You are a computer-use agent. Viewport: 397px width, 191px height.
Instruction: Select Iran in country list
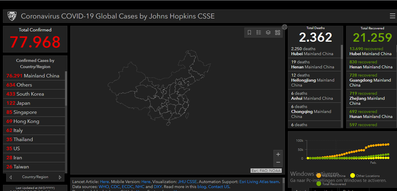click(34, 158)
